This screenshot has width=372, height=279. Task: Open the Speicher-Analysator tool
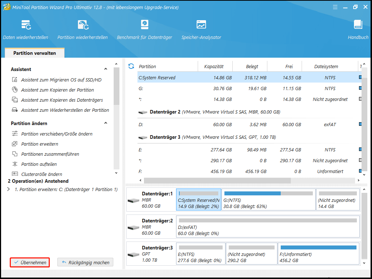pyautogui.click(x=201, y=30)
